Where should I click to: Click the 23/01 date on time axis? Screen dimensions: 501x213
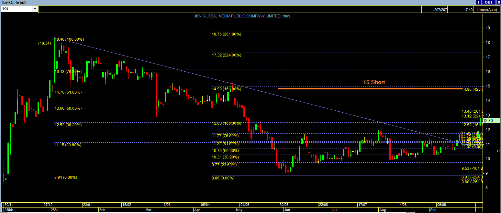click(x=88, y=205)
